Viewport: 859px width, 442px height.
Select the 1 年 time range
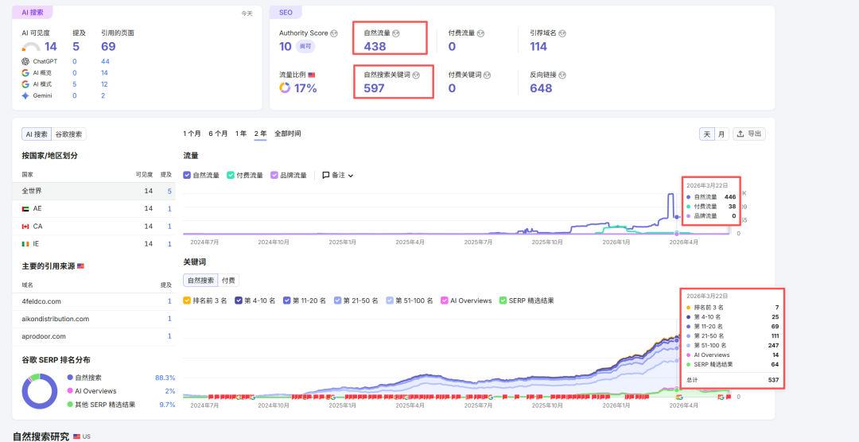point(240,134)
